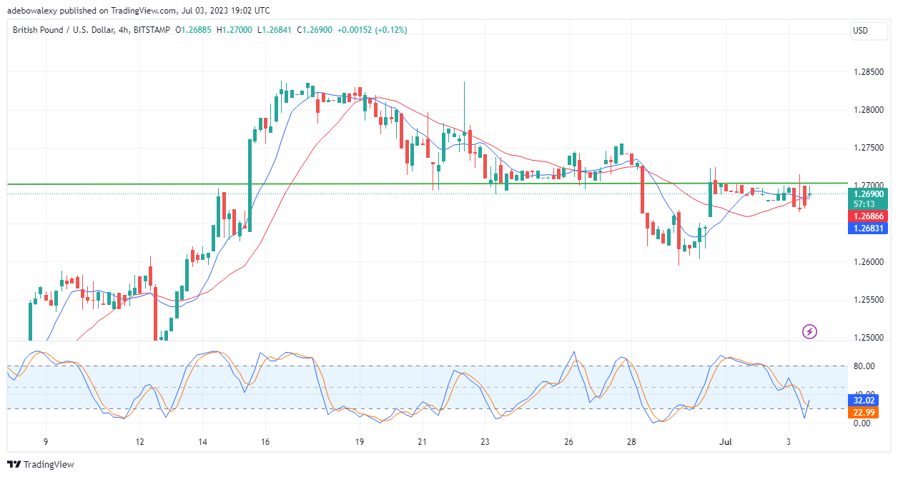Click date label 19 on time axis
The width and height of the screenshot is (898, 477).
pyautogui.click(x=359, y=441)
